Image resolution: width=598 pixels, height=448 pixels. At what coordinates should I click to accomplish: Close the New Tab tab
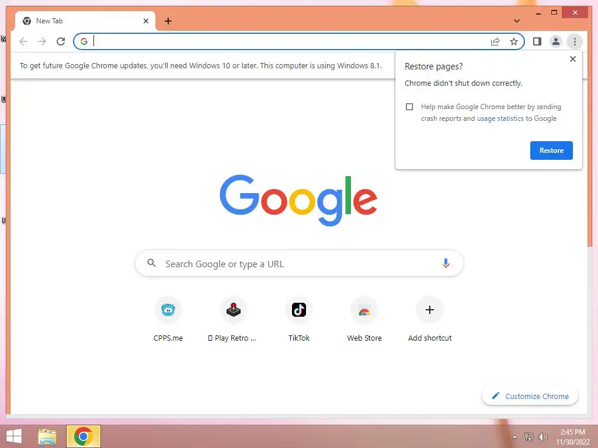point(145,21)
